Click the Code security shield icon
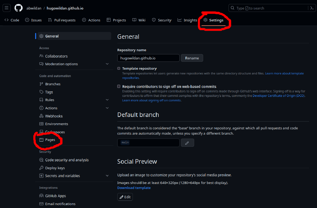317x208 pixels. coord(41,160)
